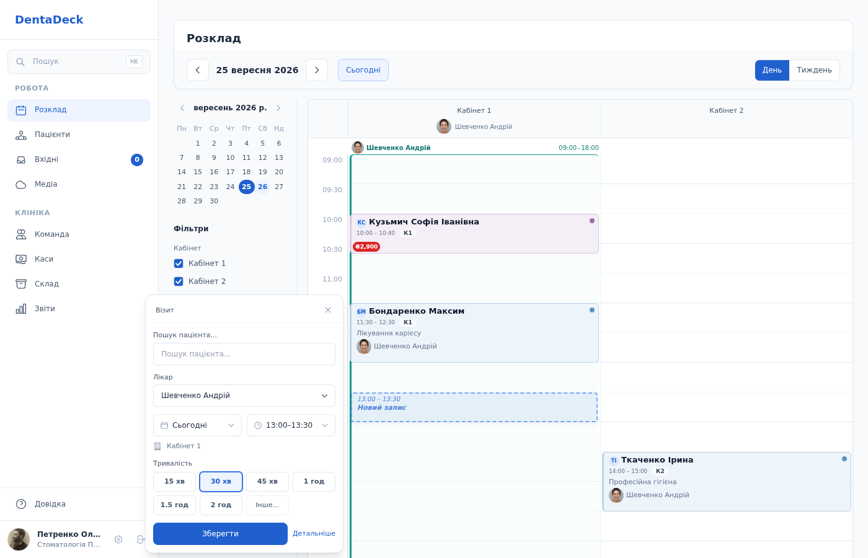868x558 pixels.
Task: Click the ₴2,900 payment badge
Action: [x=366, y=247]
